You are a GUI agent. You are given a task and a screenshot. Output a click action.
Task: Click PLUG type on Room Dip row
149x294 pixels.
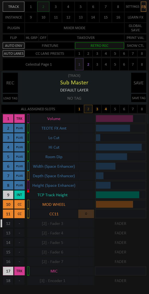(20, 157)
